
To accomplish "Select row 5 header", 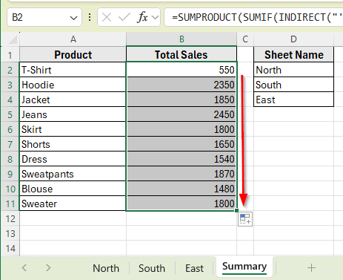I will (x=10, y=114).
